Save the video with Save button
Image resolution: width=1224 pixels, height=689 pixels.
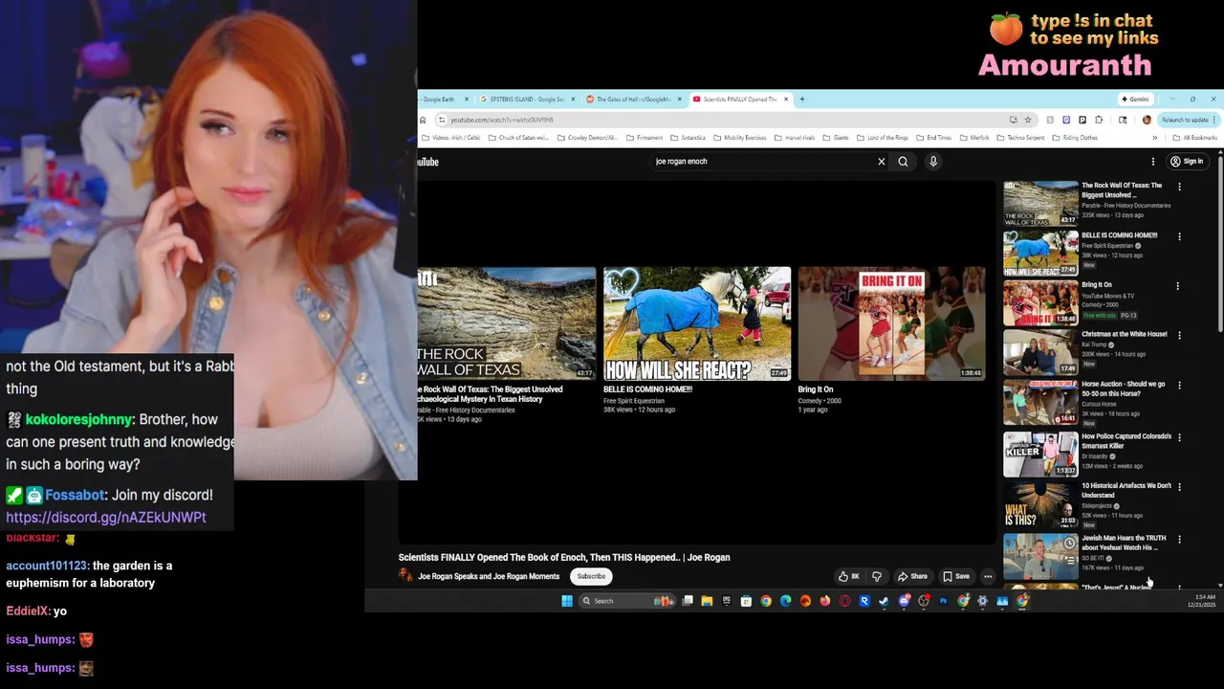click(956, 576)
